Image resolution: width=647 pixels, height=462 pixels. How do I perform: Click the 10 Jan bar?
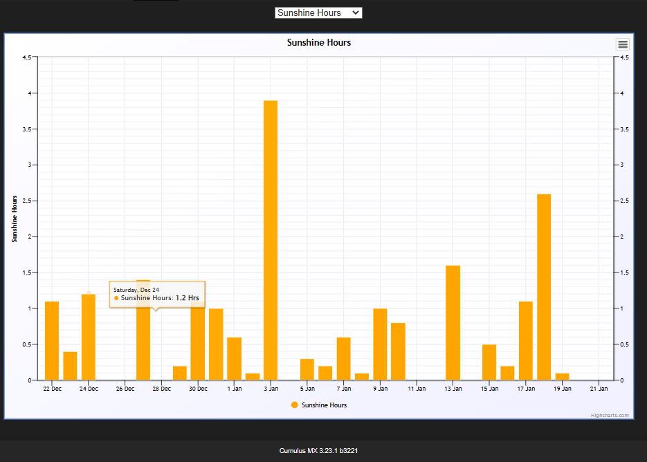(398, 351)
